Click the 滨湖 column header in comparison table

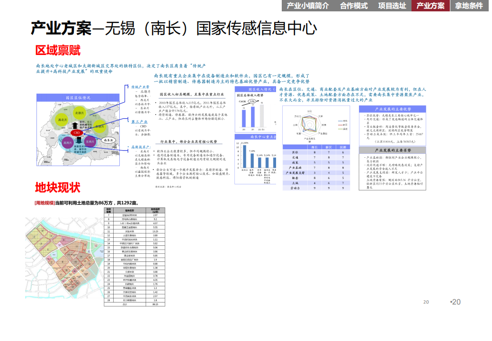[343, 147]
